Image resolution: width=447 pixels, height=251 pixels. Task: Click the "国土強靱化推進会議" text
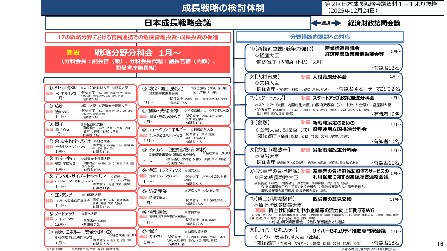click(163, 93)
